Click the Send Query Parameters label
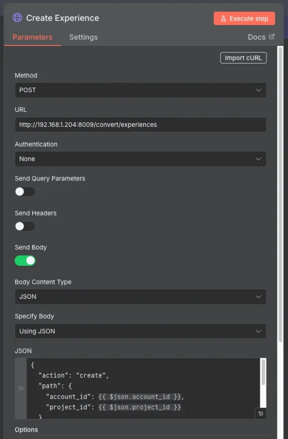 (50, 179)
